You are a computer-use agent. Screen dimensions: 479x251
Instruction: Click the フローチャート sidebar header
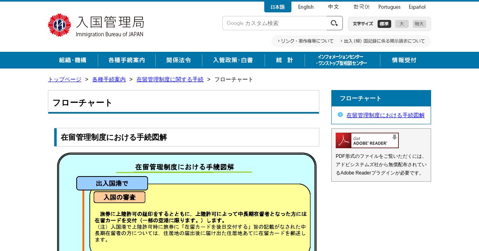point(381,98)
